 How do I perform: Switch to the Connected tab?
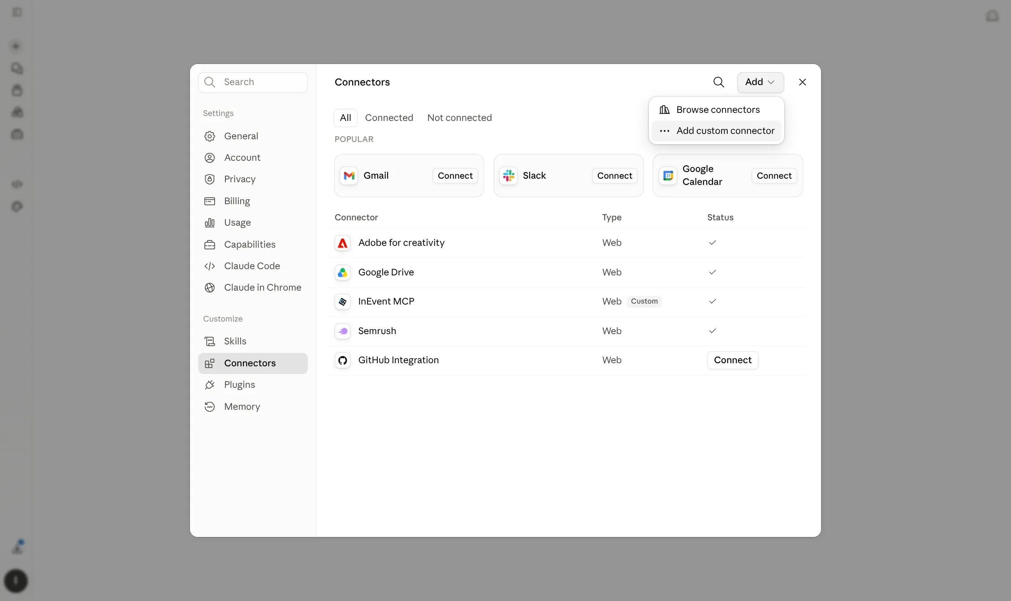tap(389, 118)
